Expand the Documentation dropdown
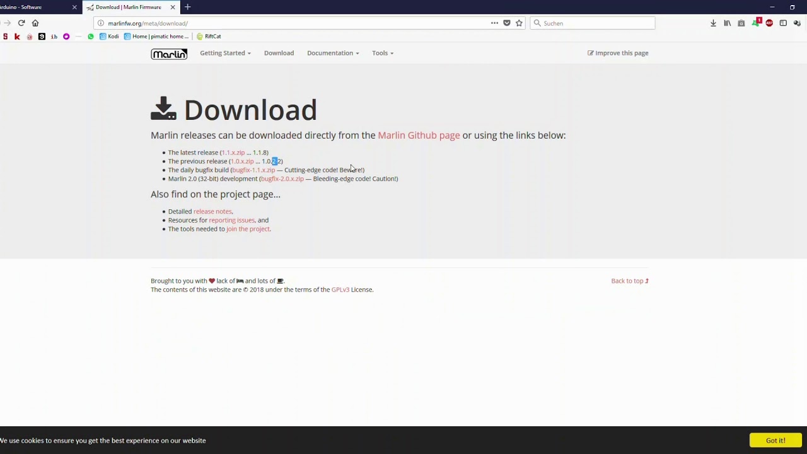 click(x=333, y=53)
